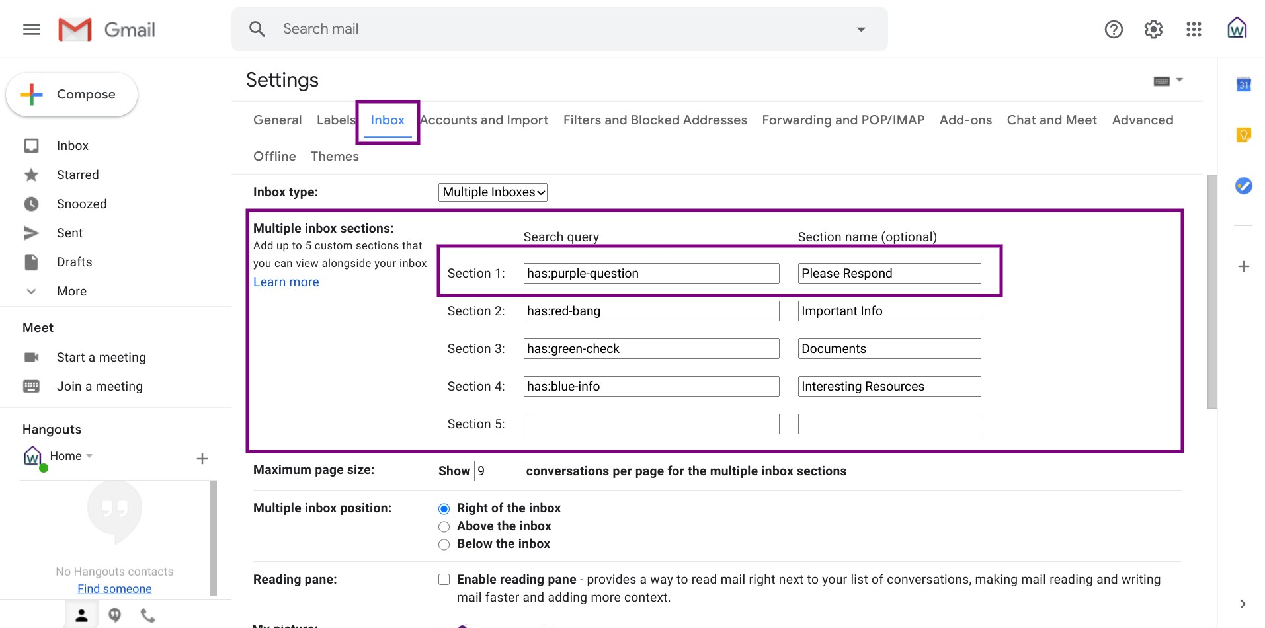Enable the reading pane checkbox

[444, 578]
